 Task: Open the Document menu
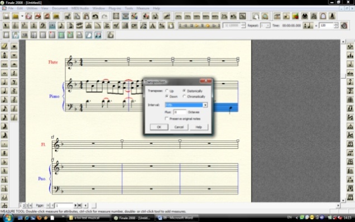[x=60, y=8]
